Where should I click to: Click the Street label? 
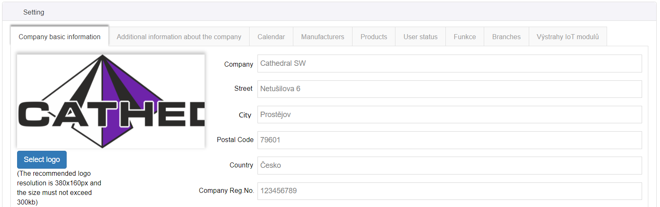243,88
